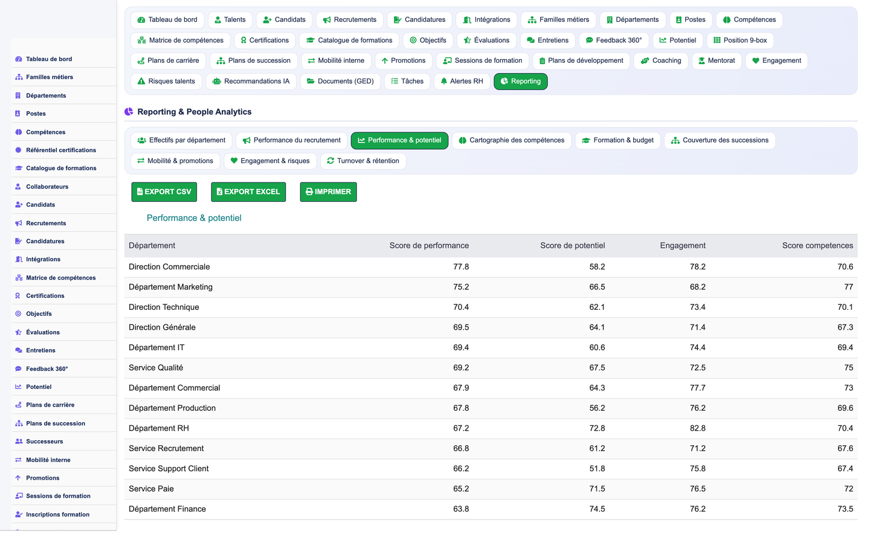Switch to Engagement & risques report
The width and height of the screenshot is (873, 540).
[270, 161]
